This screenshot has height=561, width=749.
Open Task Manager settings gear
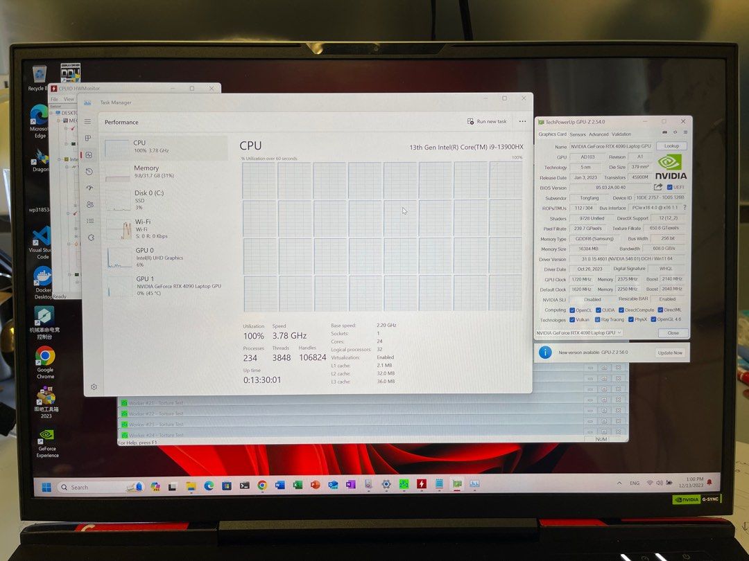point(94,386)
